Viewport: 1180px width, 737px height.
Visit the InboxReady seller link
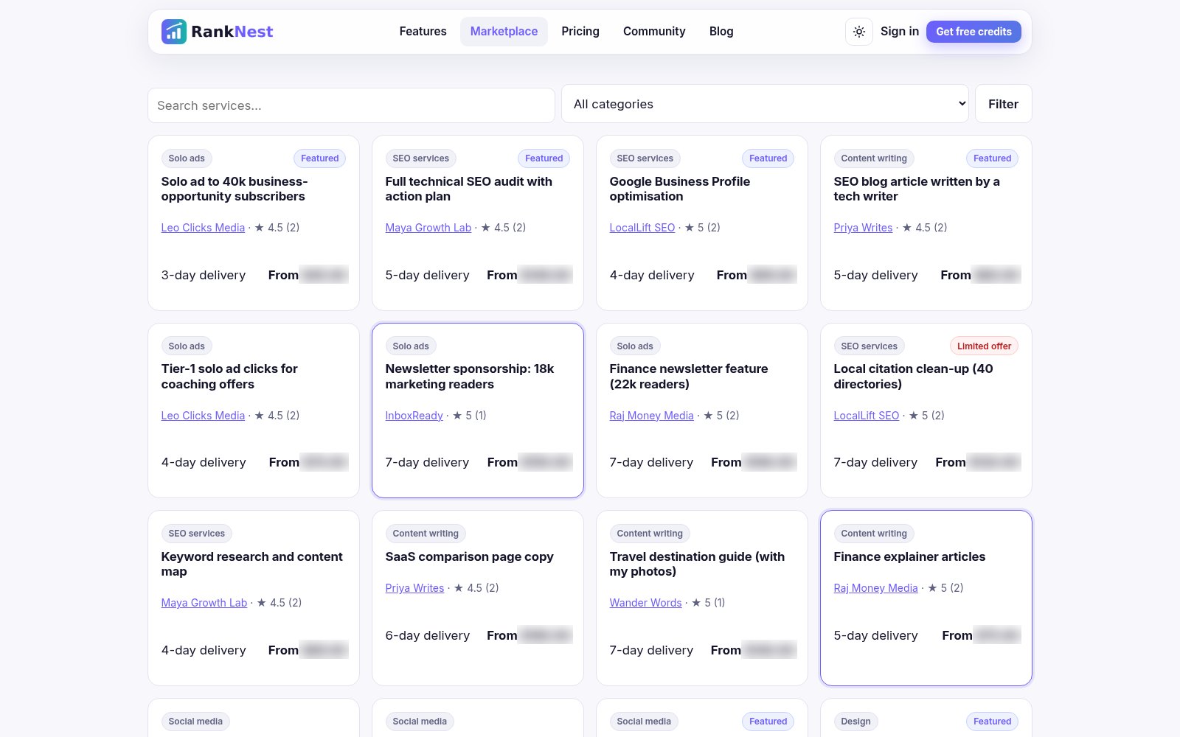(x=414, y=416)
